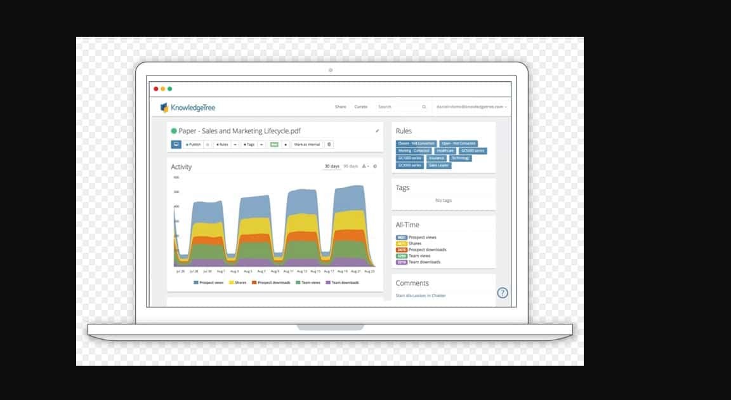
Task: Click the Activity settings gear icon
Action: pos(375,166)
